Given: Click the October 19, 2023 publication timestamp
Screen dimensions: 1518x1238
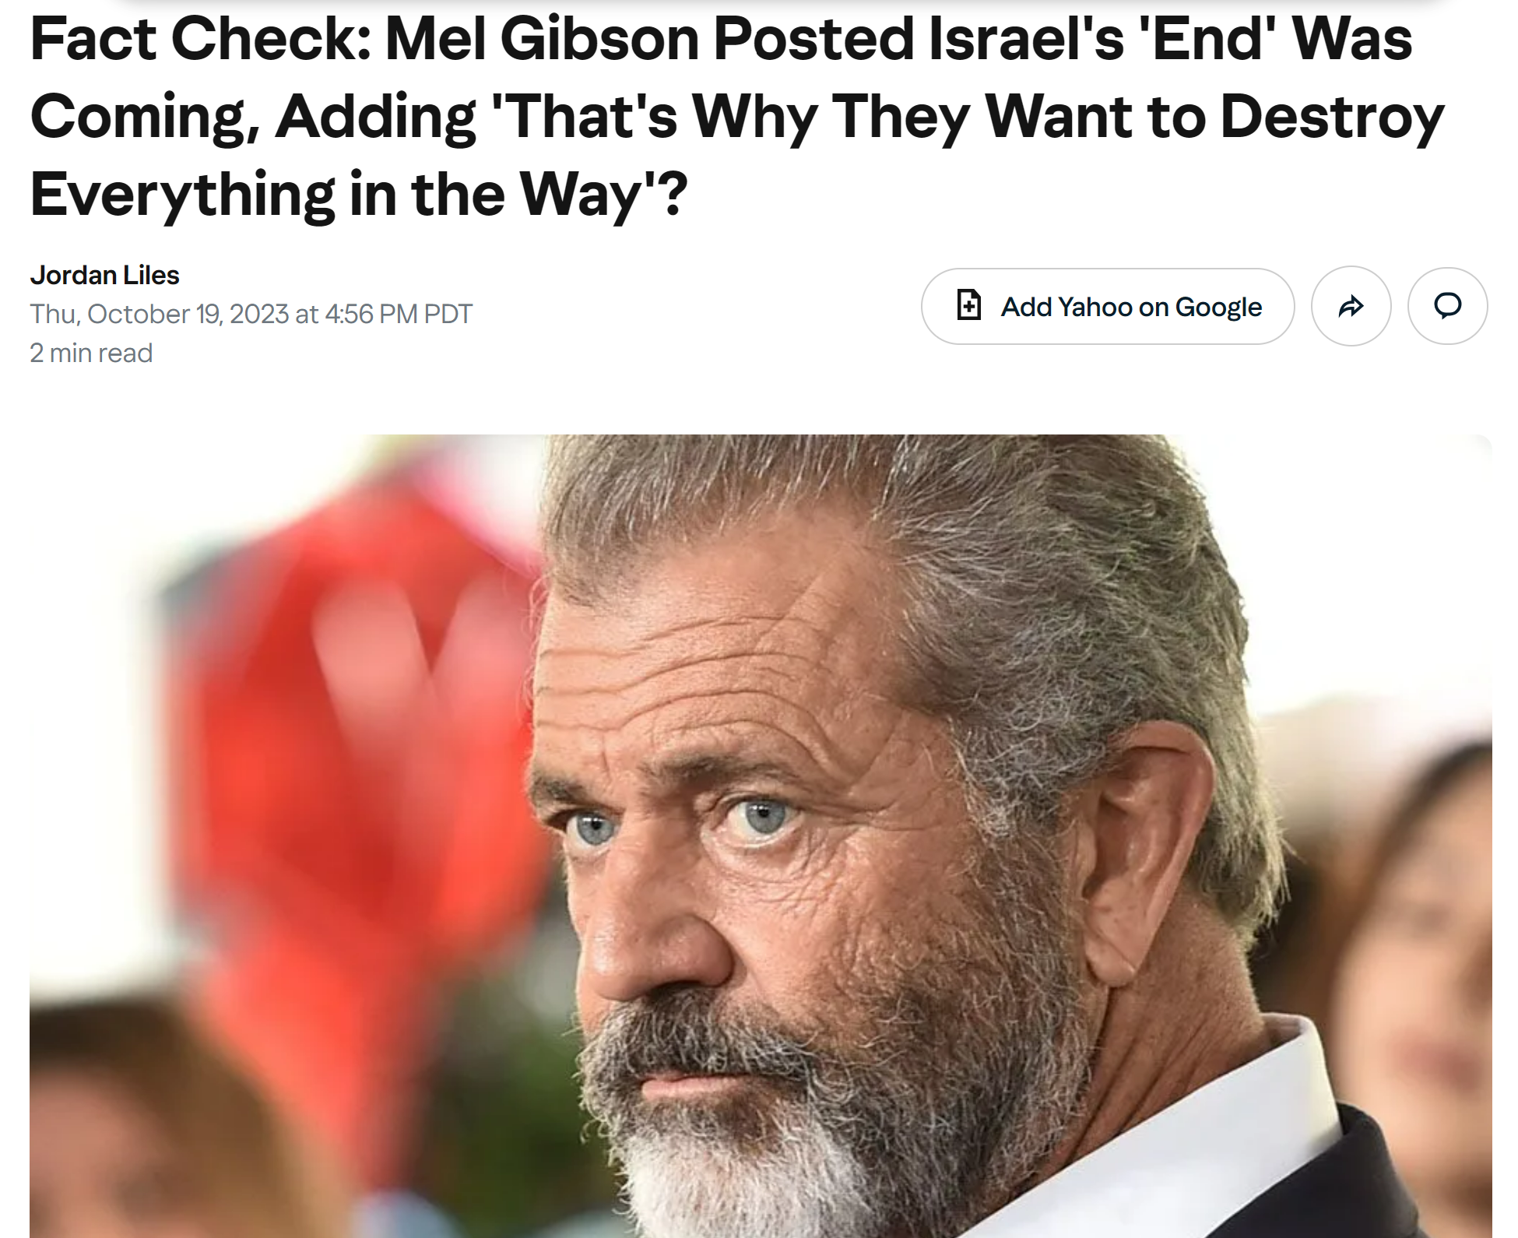Looking at the screenshot, I should tap(251, 314).
